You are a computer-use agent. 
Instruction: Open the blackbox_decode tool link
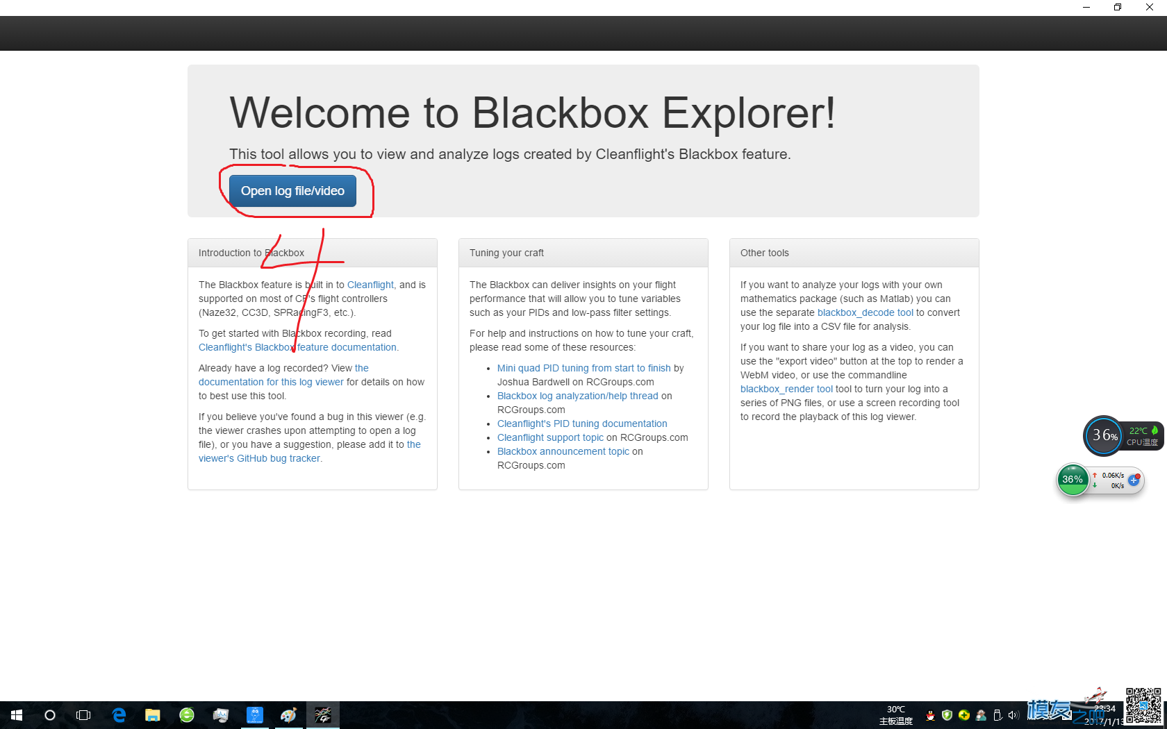tap(866, 312)
